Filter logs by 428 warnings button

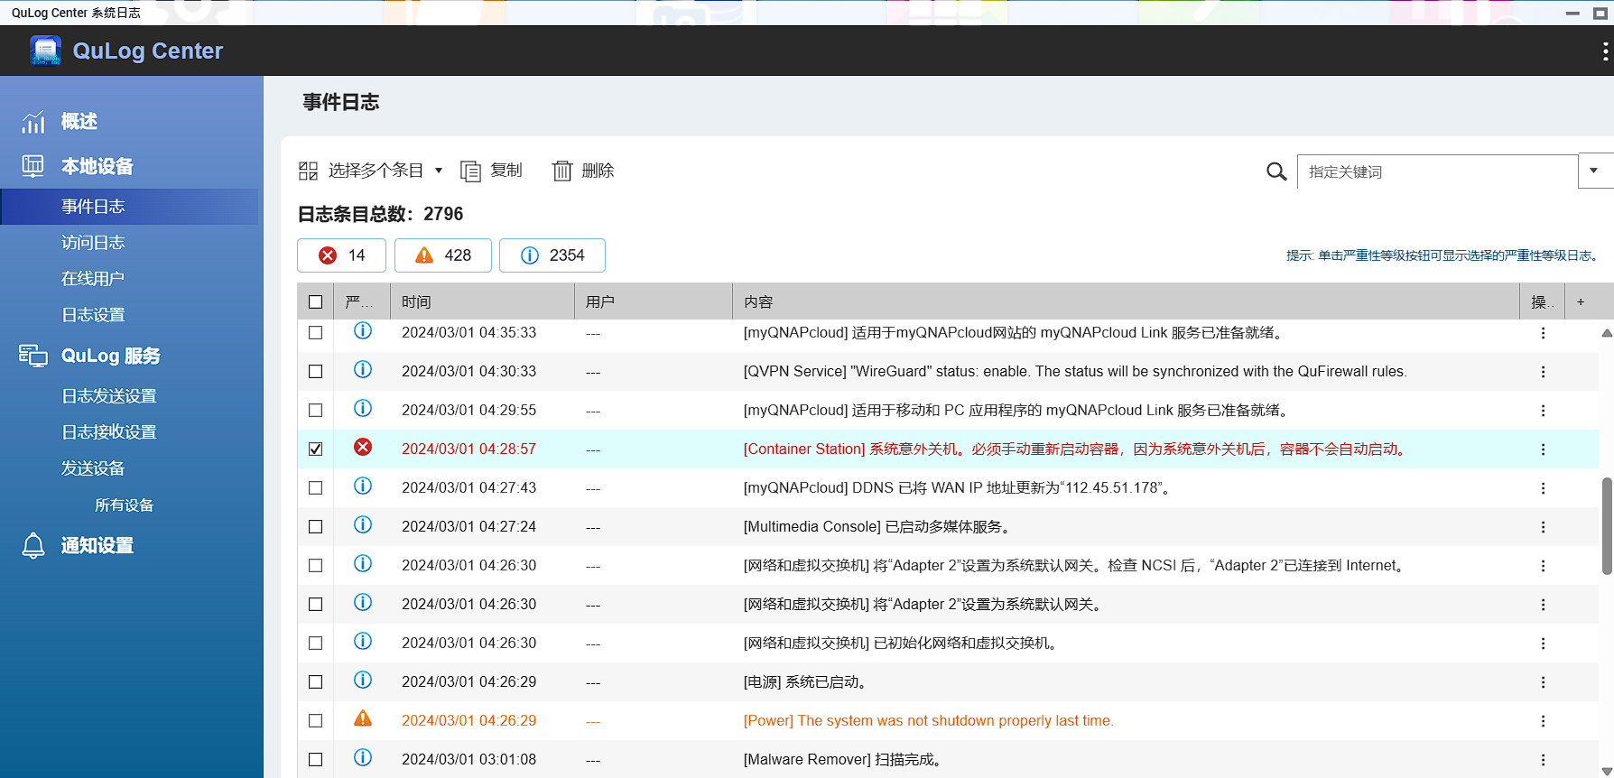[443, 255]
